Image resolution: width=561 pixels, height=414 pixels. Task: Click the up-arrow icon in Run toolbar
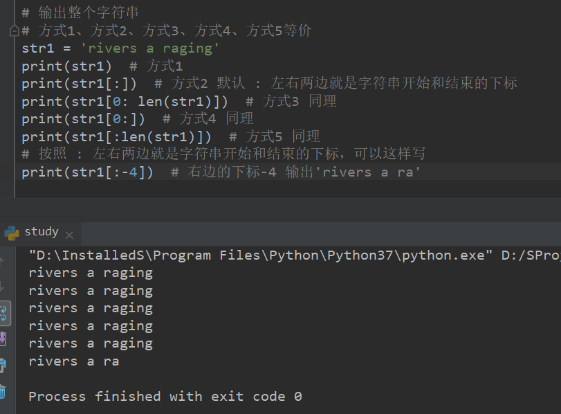2,263
